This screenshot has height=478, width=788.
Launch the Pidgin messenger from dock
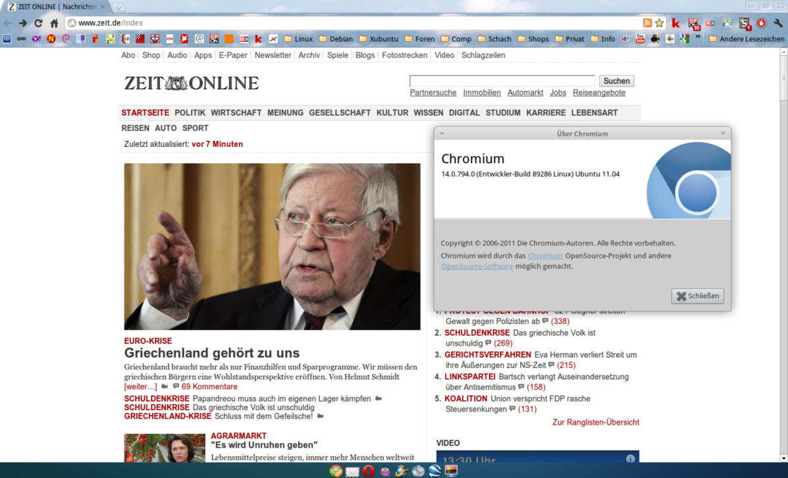click(385, 471)
